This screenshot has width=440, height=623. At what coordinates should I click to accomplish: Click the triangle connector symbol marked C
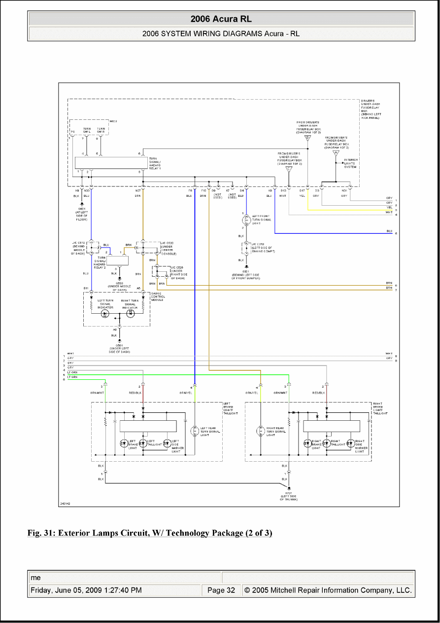tap(289, 169)
